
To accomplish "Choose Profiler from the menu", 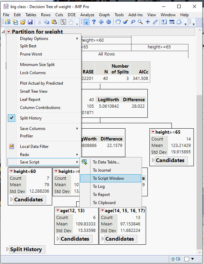I will click(44, 136).
